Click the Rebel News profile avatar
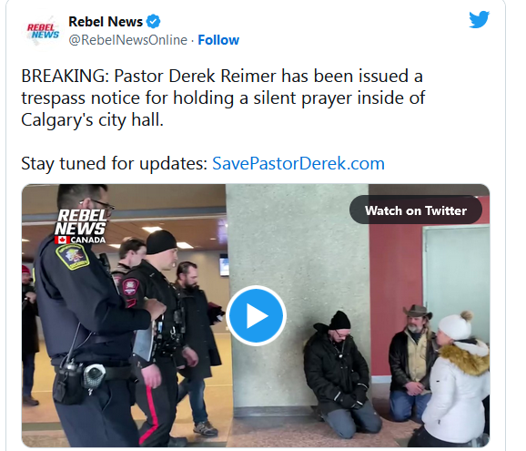Screen dimensions: 526x451 (x=43, y=31)
